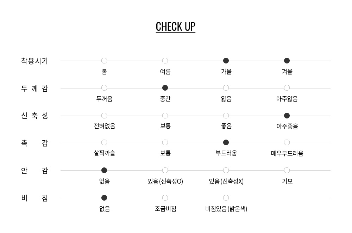The width and height of the screenshot is (352, 233).
Task: Select the 아주얇음 thickness dot
Action: [287, 88]
